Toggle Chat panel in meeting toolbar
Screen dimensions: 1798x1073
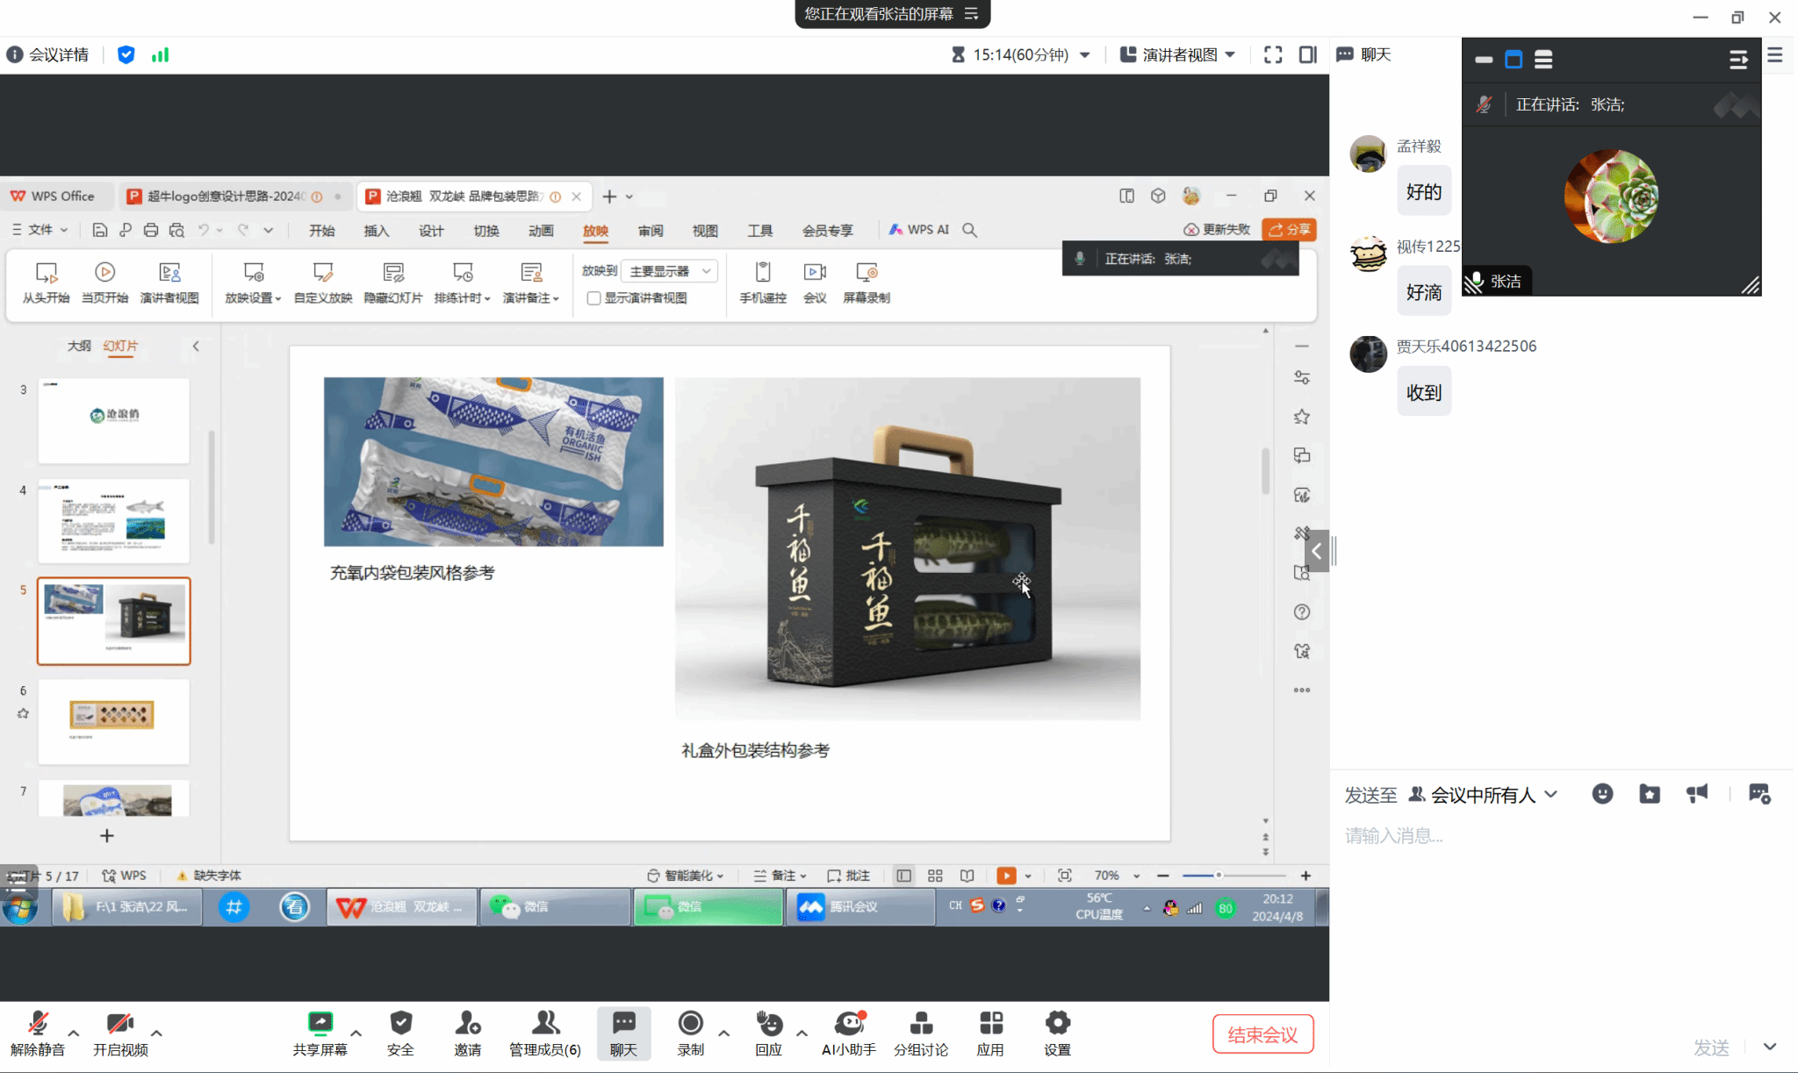[x=623, y=1033]
